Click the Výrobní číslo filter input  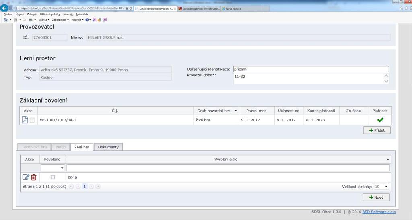pos(228,168)
